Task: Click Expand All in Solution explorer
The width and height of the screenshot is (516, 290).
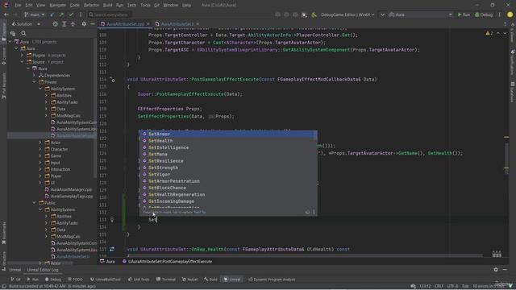Action: tap(64, 24)
